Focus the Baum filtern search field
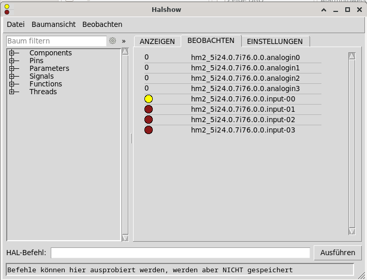This screenshot has height=280, width=367. [56, 41]
